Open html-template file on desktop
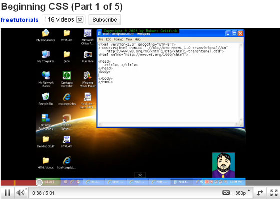Viewport: 280px width, 200px height. pyautogui.click(x=67, y=163)
